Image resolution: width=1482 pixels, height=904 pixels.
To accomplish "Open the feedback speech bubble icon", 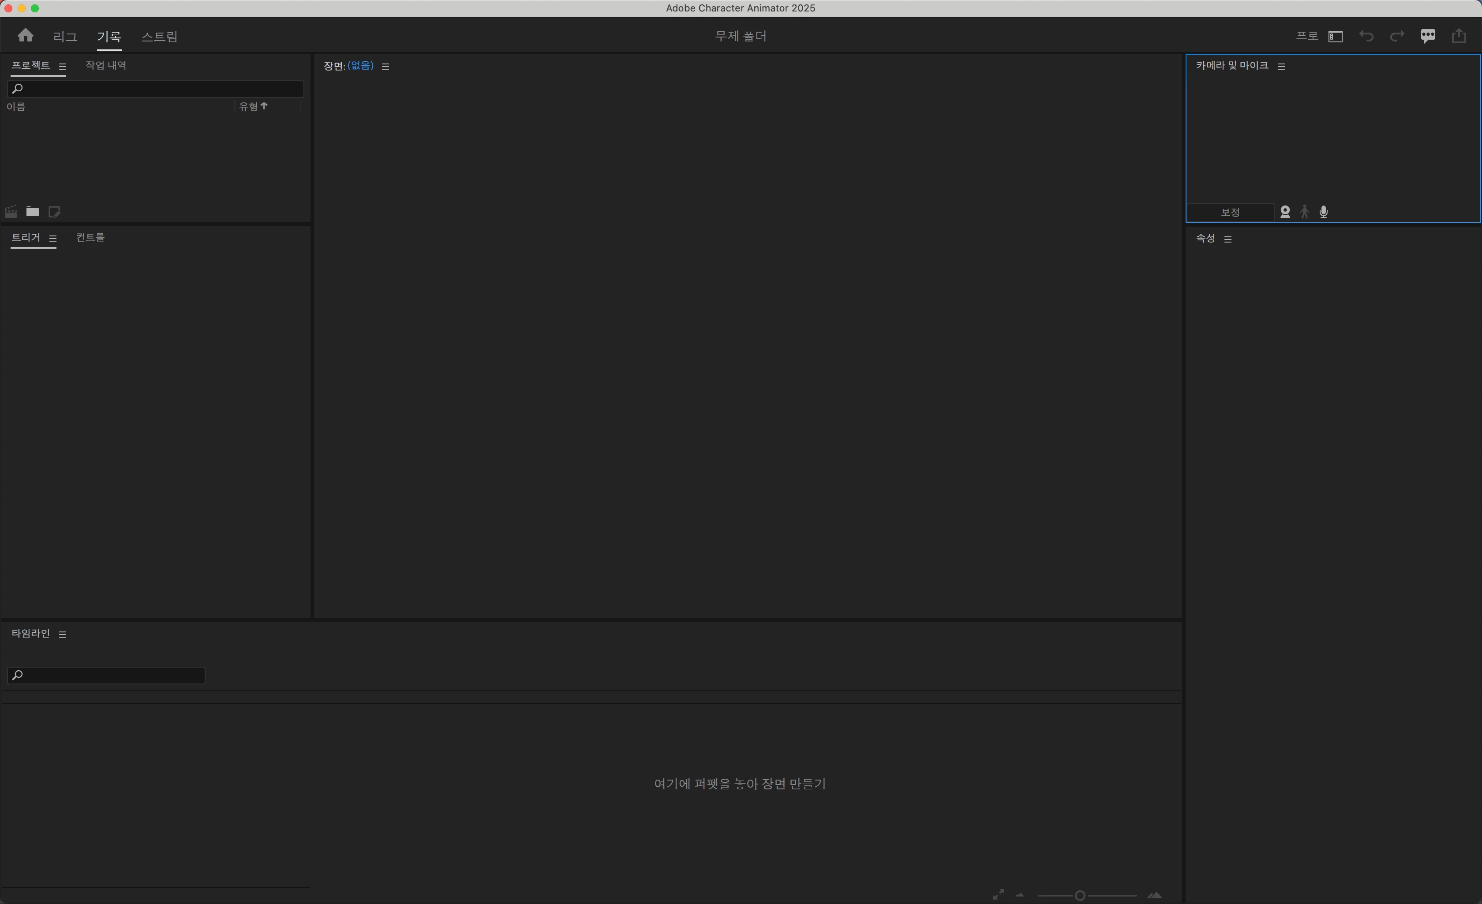I will (1428, 36).
